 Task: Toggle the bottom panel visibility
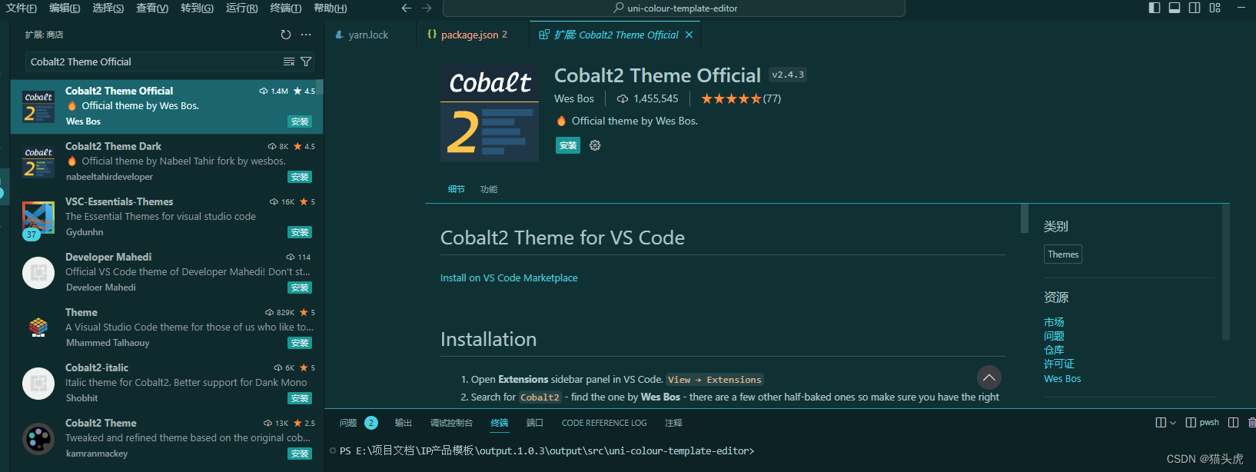pos(1175,8)
